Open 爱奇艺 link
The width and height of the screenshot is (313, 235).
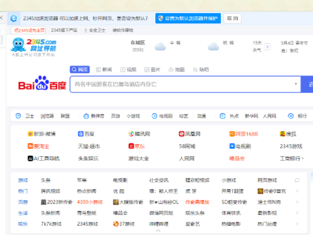[x=193, y=224]
